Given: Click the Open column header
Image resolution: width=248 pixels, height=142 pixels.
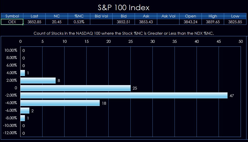Looking at the screenshot, I should tap(191, 16).
